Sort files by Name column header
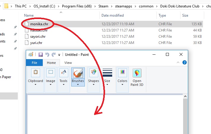Image resolution: width=211 pixels, height=134 pixels. pyautogui.click(x=29, y=15)
